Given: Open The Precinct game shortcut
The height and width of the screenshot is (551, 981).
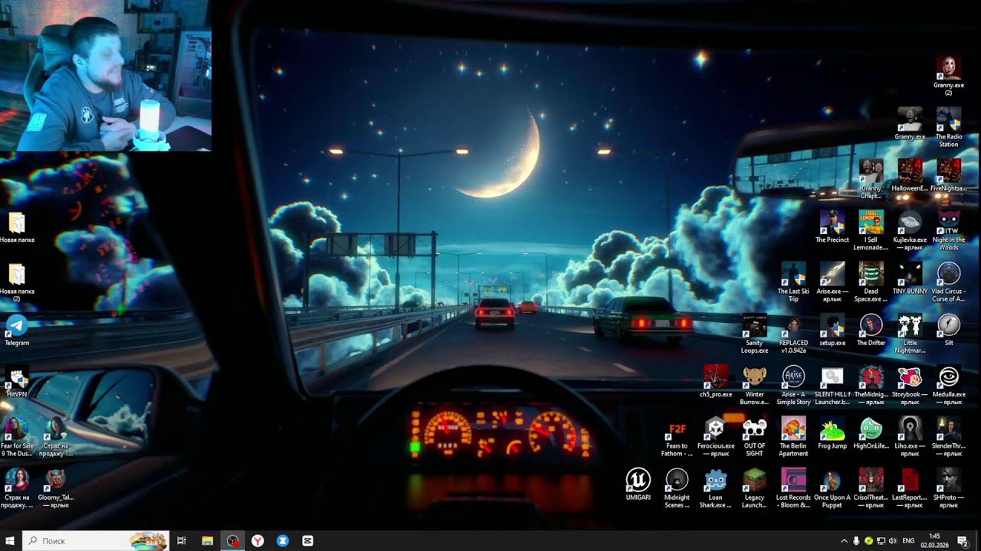Looking at the screenshot, I should 832,227.
